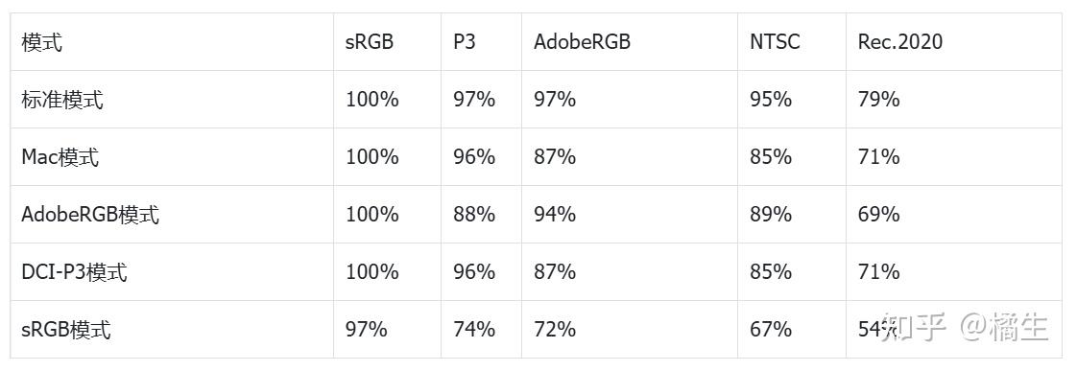Select the DCI-P3模式 row label
Image resolution: width=1077 pixels, height=371 pixels.
pos(74,272)
